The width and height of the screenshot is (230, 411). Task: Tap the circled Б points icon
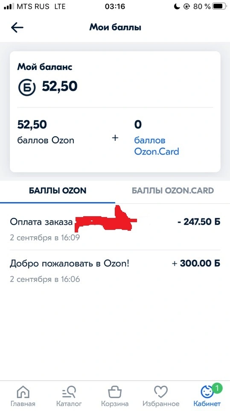[x=26, y=87]
